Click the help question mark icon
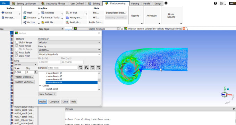 (215, 3)
